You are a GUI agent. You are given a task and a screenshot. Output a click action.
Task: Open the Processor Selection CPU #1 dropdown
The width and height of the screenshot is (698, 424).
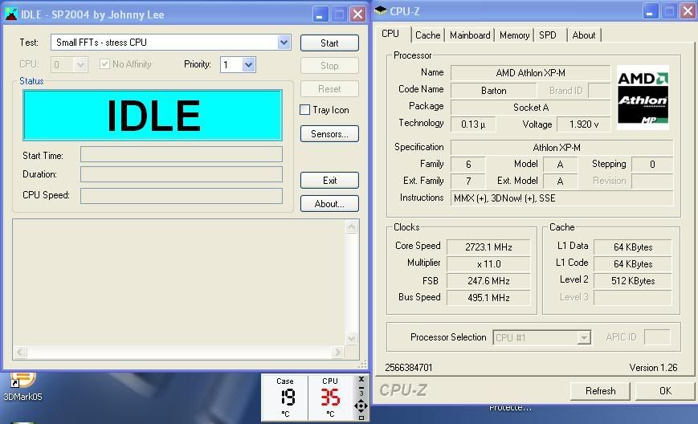(x=583, y=338)
